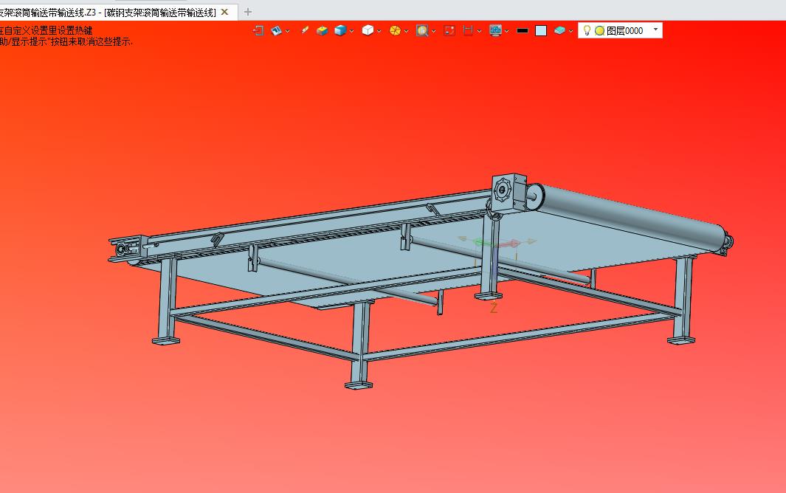Click the white wireframe cube icon
This screenshot has height=493, width=786.
pos(368,30)
